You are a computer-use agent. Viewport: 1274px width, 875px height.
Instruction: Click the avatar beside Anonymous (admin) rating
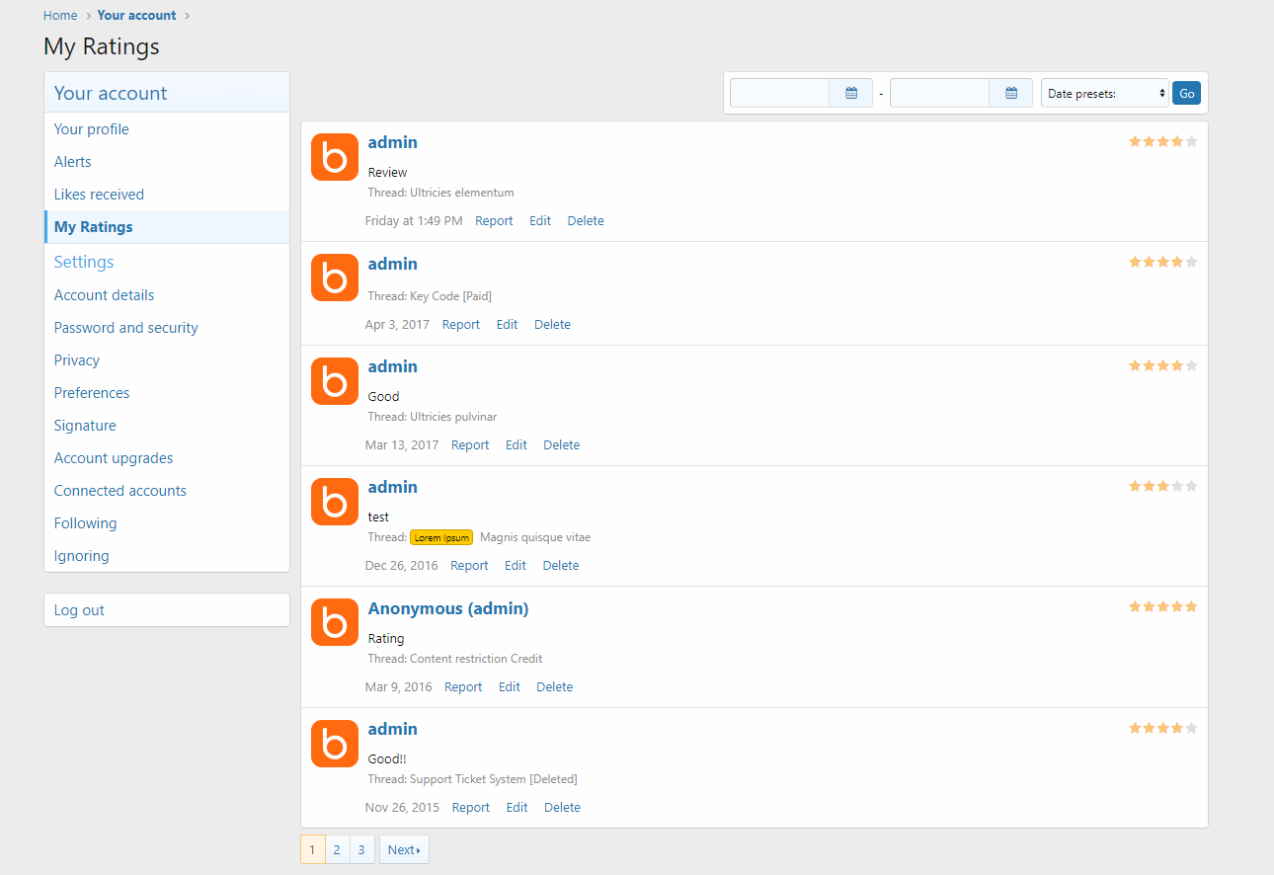[x=335, y=623]
